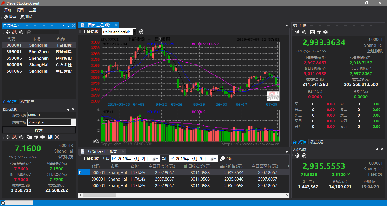The width and height of the screenshot is (387, 206).
Task: Open the start date calendar picker dropdown
Action: (155, 159)
